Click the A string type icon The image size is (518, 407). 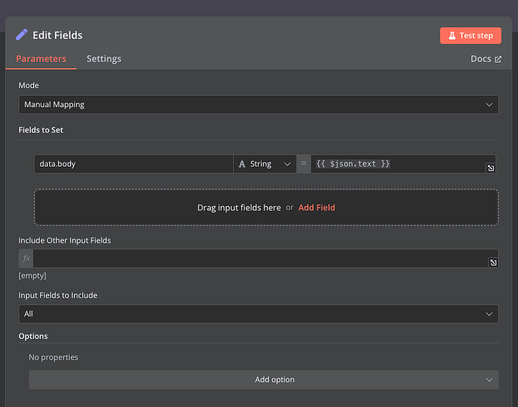point(242,164)
